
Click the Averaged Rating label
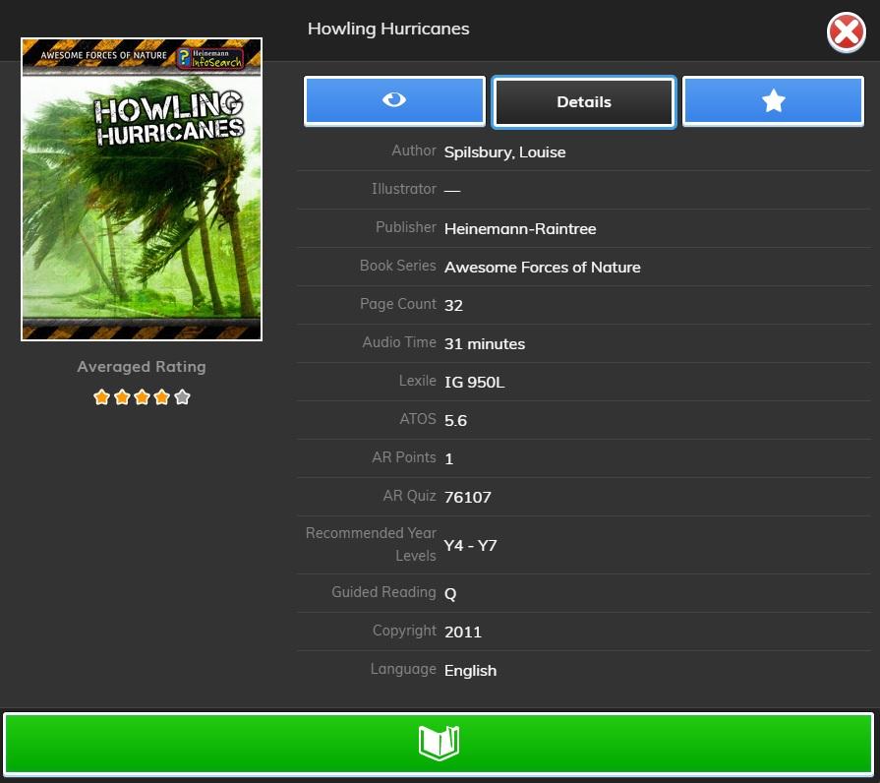pyautogui.click(x=142, y=367)
